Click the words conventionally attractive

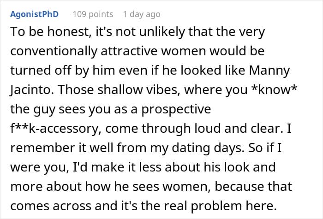84,51
